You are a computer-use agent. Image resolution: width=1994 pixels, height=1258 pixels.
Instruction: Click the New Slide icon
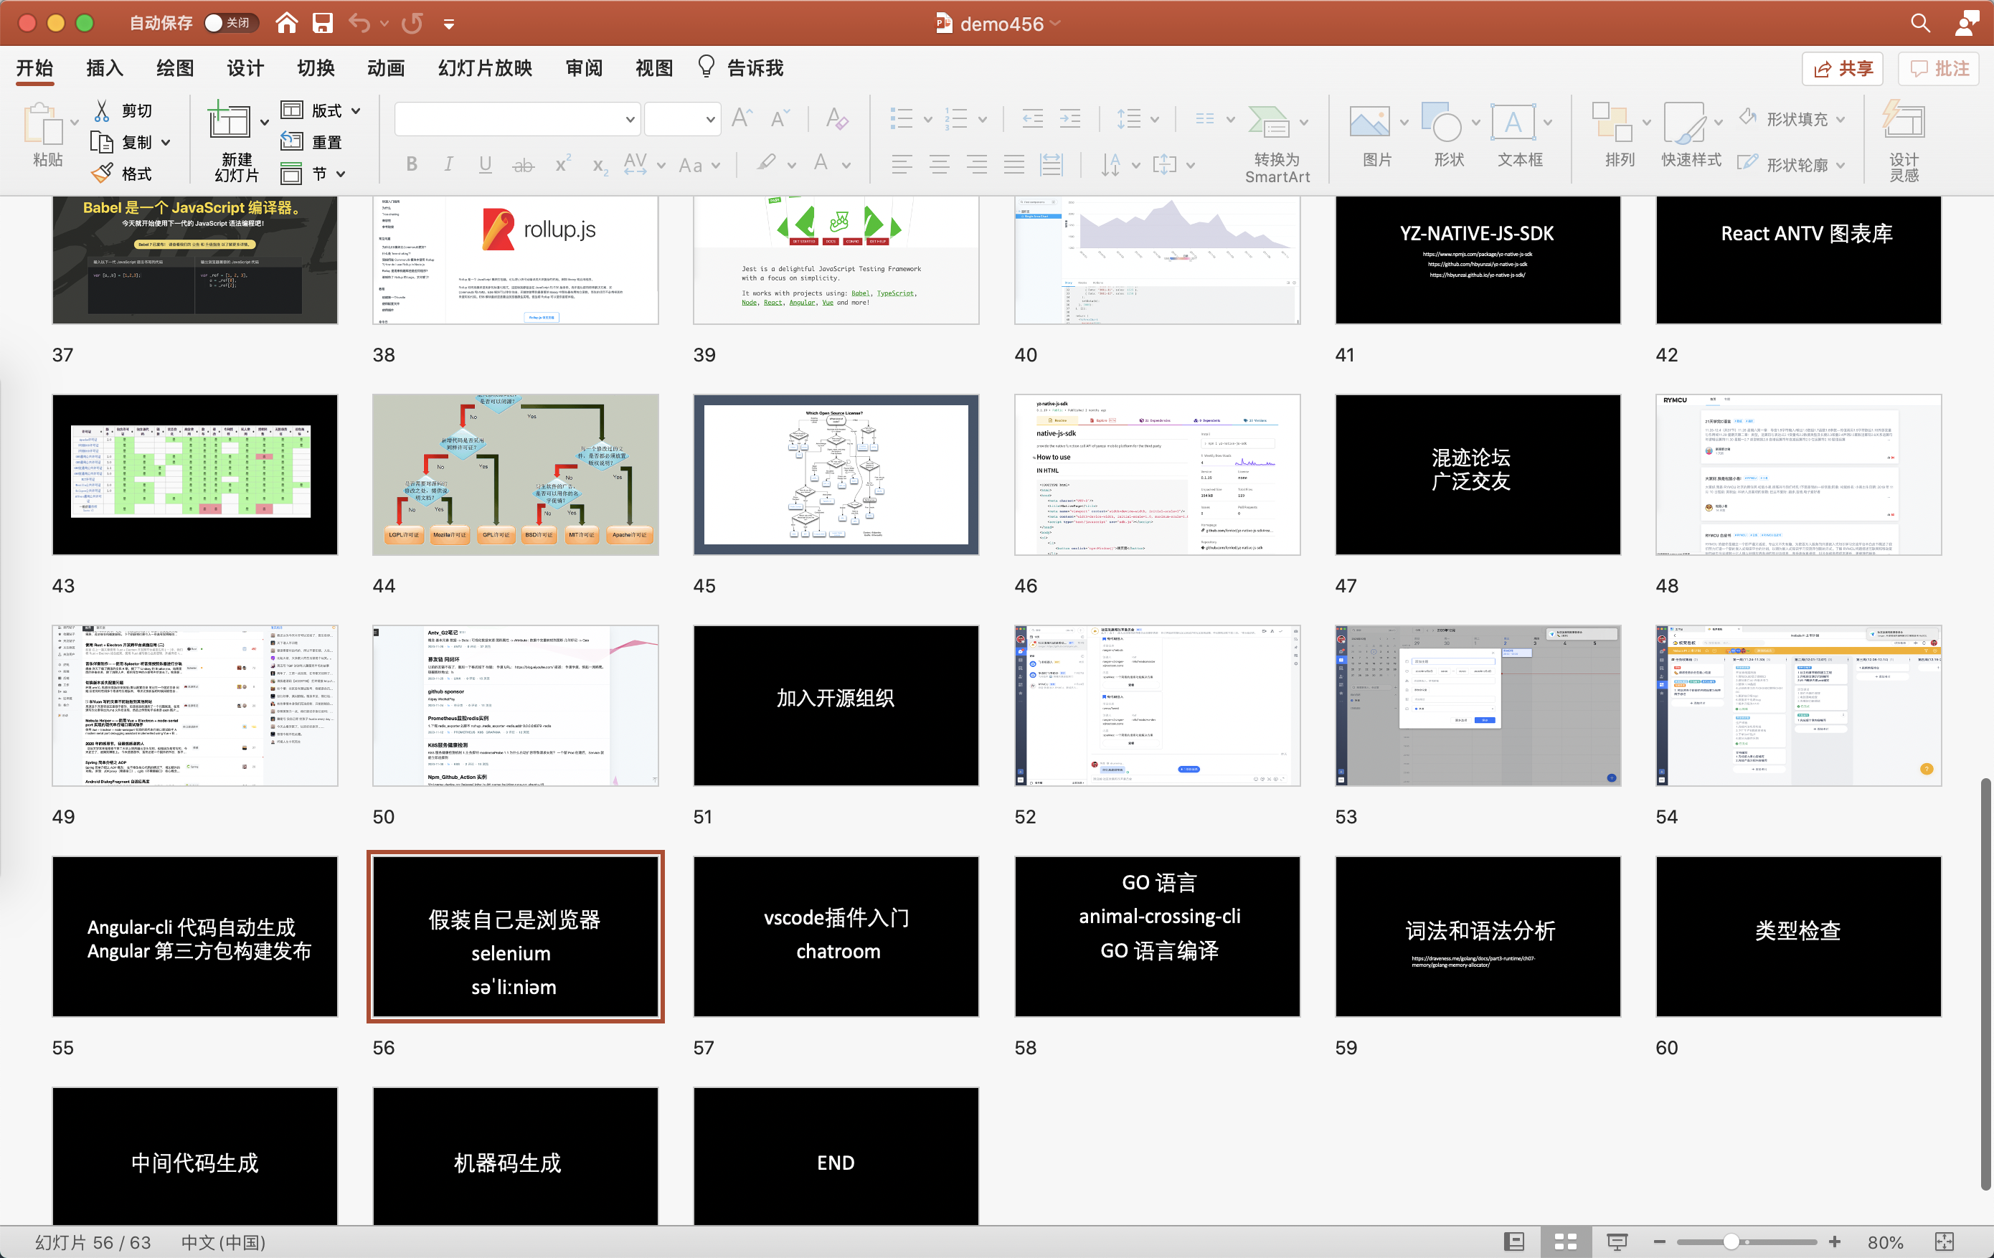pyautogui.click(x=229, y=122)
